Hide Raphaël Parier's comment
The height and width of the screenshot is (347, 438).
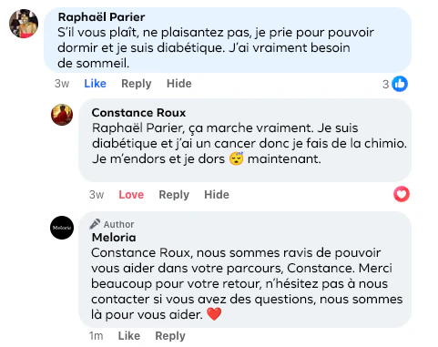pyautogui.click(x=179, y=84)
